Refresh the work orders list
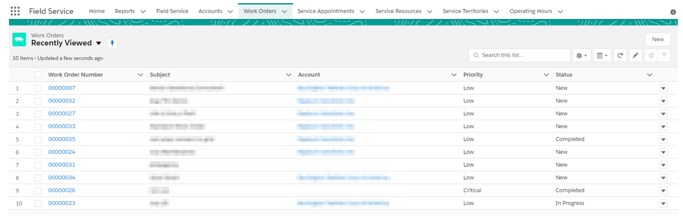Viewport: 683px width, 222px height. 620,56
